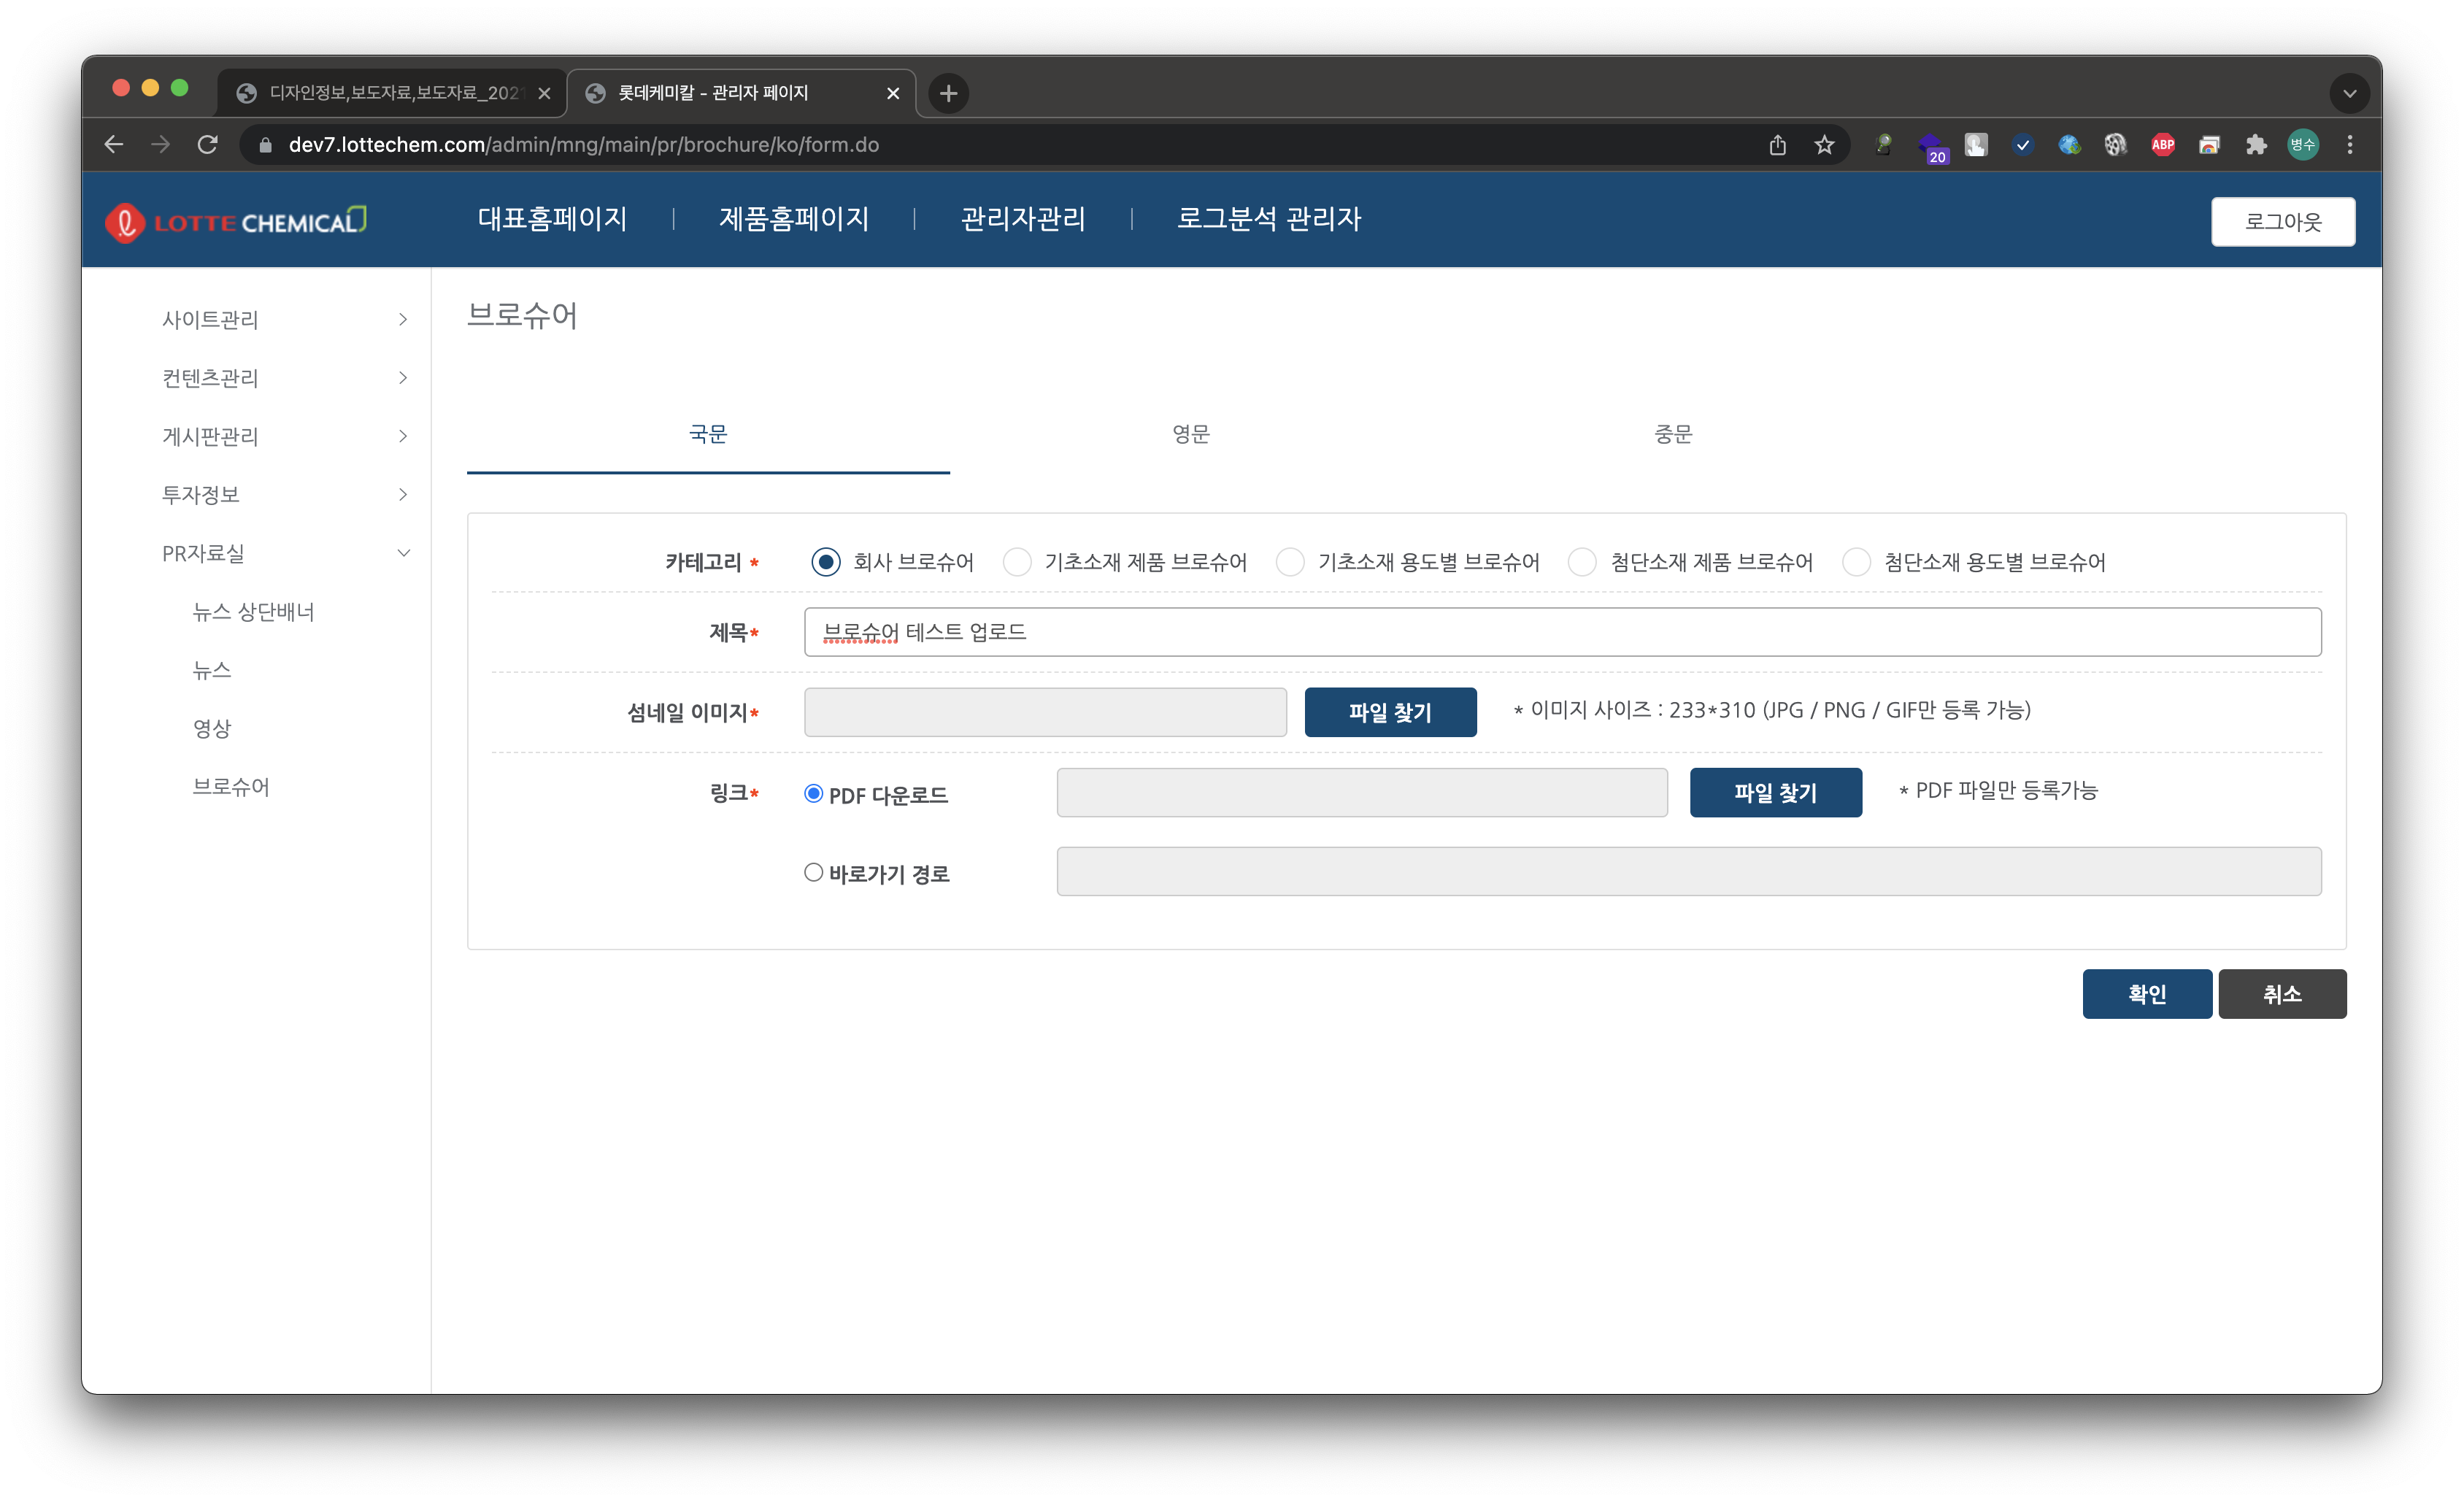Switch to the 중문 language tab

1673,434
